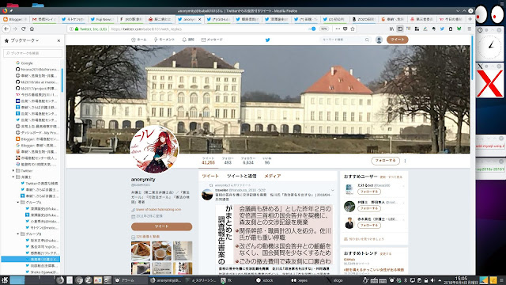This screenshot has width=506, height=285.
Task: Select the highlighted blue bookmark row
Action: coord(31,259)
